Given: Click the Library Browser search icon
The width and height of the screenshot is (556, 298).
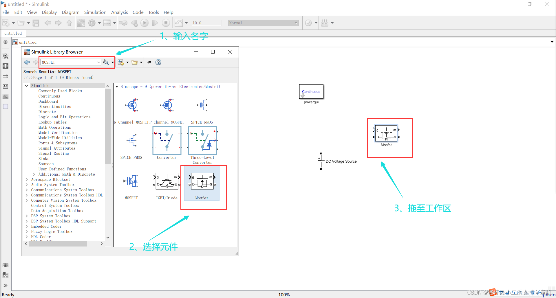Looking at the screenshot, I should pyautogui.click(x=106, y=62).
